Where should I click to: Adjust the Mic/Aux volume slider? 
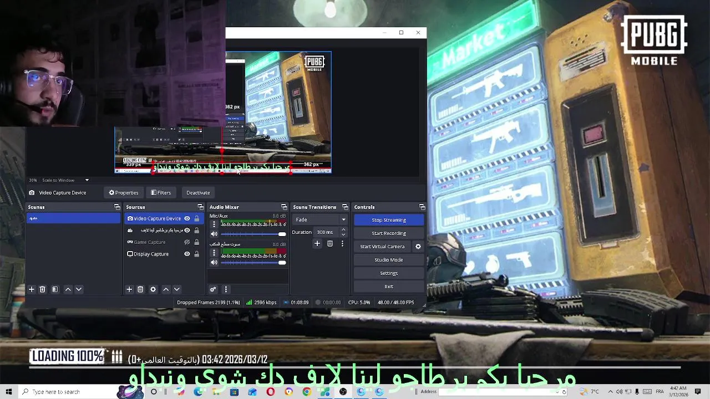tap(253, 234)
